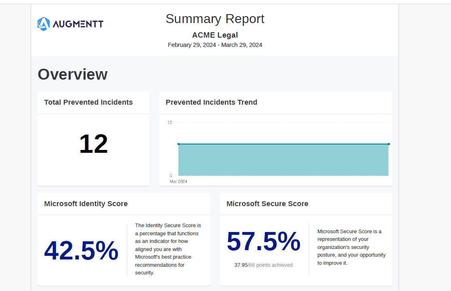Select the ACME Legal organization name
The image size is (451, 291).
pyautogui.click(x=215, y=35)
